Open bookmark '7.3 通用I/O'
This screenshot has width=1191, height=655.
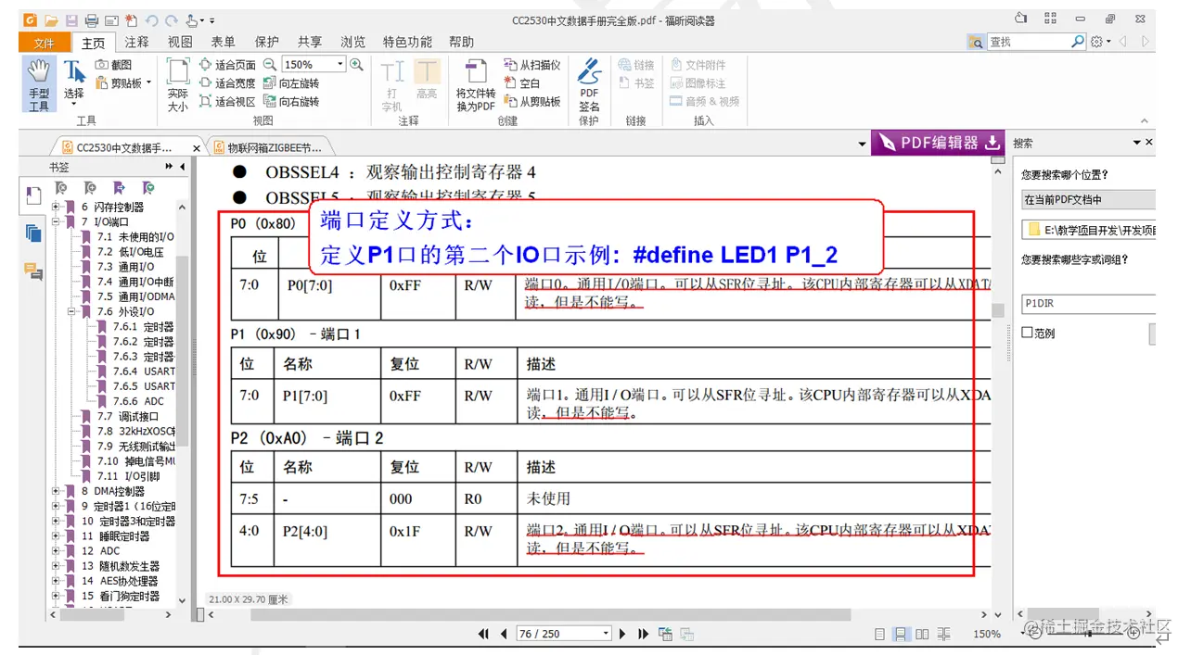[126, 267]
